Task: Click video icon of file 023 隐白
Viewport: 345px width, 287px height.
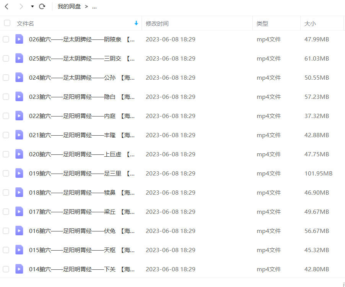Action: [19, 97]
